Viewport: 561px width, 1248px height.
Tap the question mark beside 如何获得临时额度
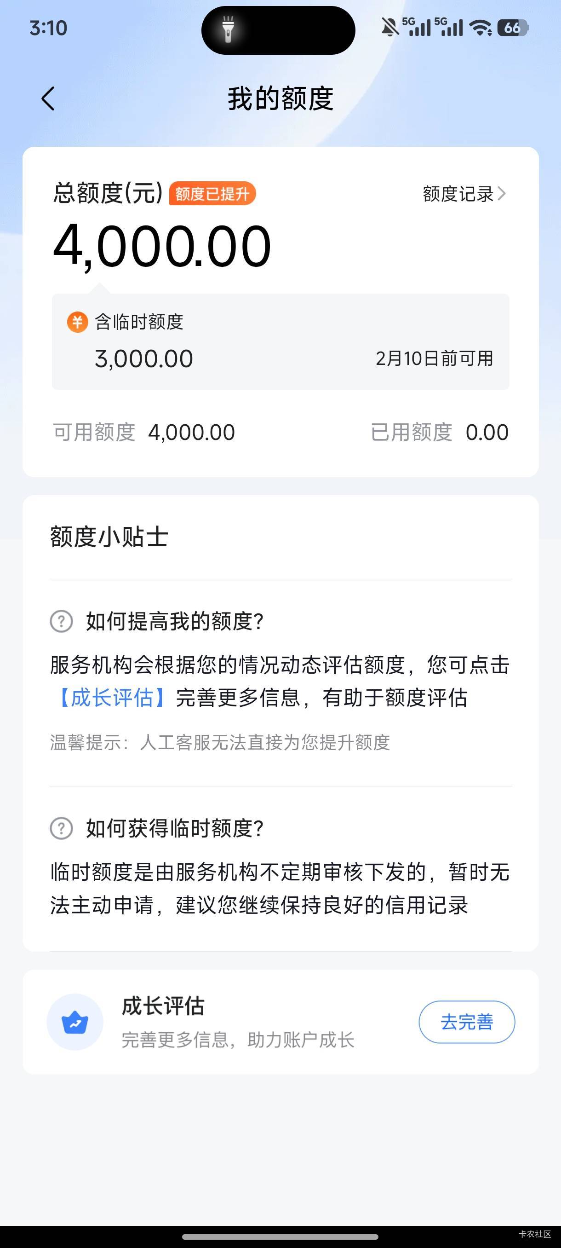(x=62, y=828)
